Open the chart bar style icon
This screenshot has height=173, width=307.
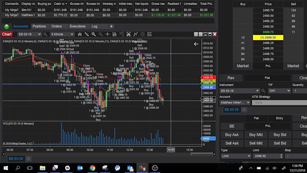click(80, 34)
